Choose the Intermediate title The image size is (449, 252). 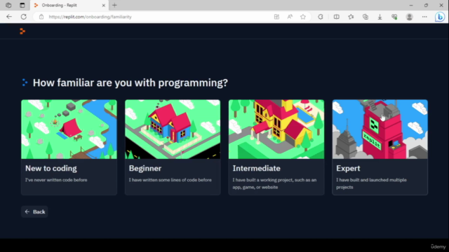click(257, 168)
